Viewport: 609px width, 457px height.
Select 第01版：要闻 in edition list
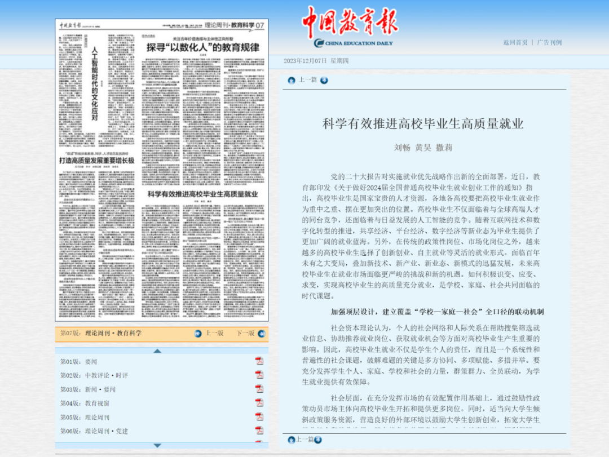coord(79,362)
